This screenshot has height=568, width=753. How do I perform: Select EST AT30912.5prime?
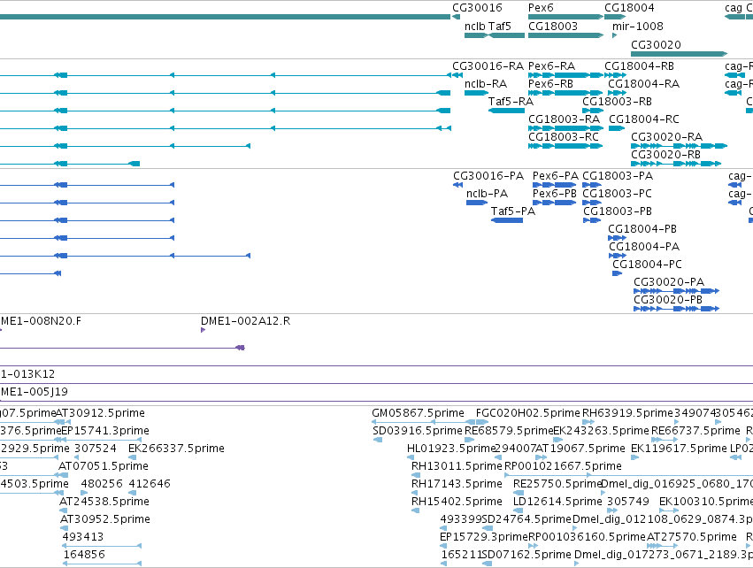[x=100, y=413]
